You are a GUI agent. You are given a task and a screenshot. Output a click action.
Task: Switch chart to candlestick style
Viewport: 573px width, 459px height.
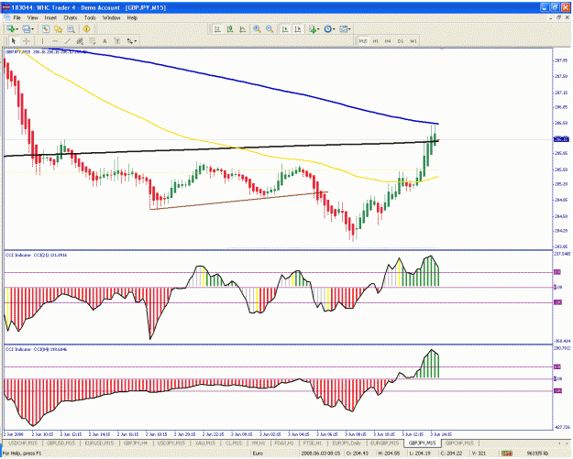point(230,29)
